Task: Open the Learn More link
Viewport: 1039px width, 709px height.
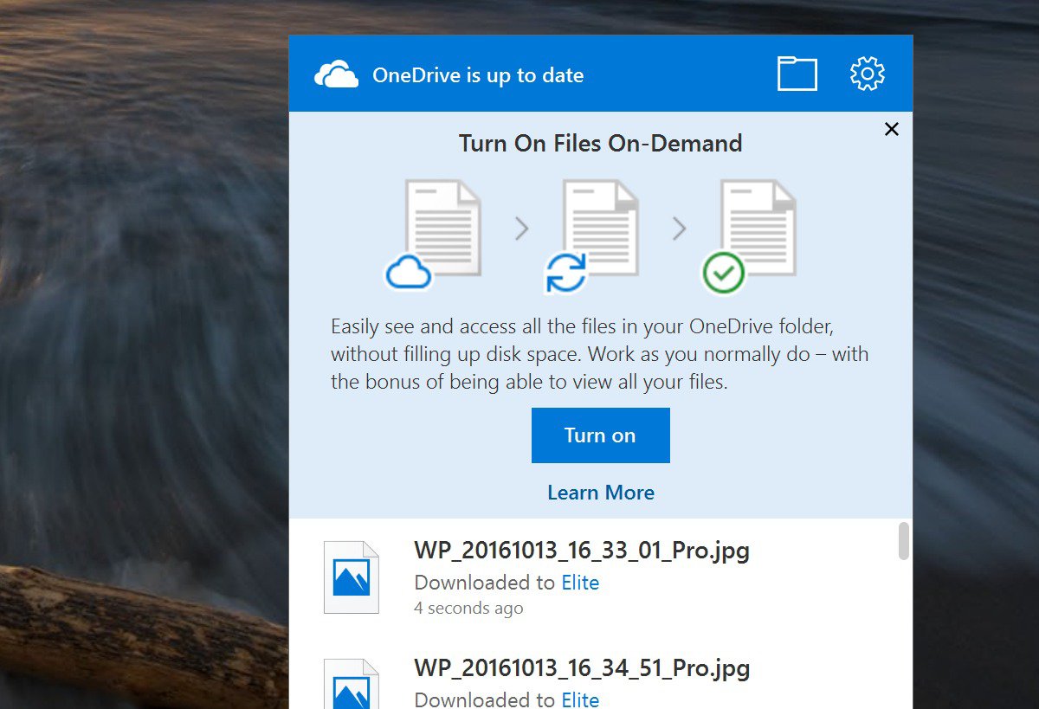Action: [600, 492]
